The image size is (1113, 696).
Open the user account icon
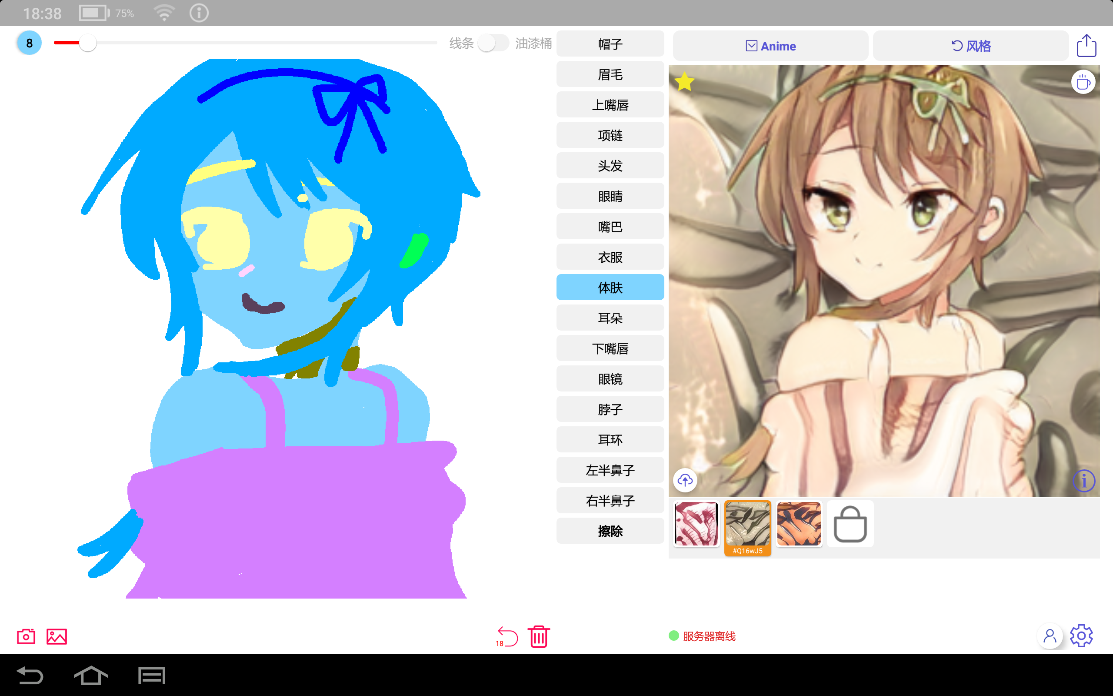click(1050, 636)
